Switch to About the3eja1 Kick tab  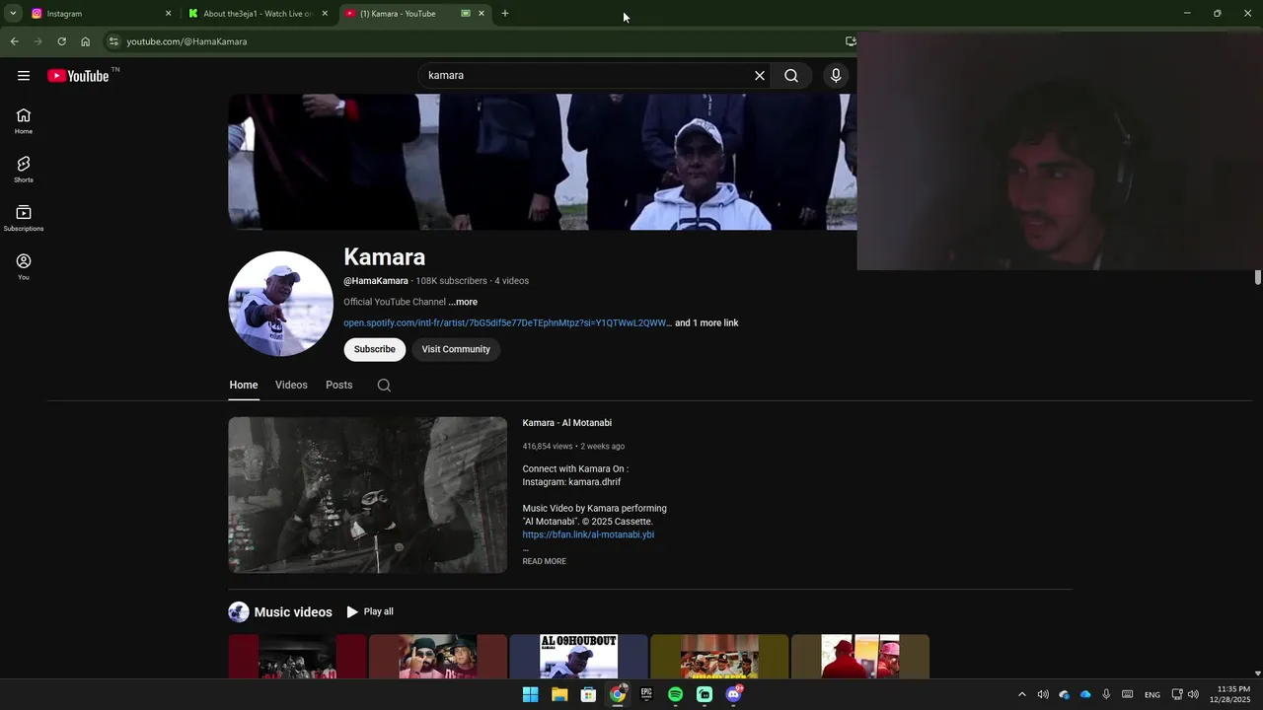(259, 14)
